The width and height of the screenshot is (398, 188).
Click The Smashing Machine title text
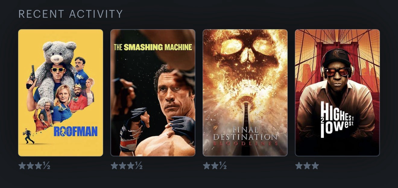coord(153,47)
